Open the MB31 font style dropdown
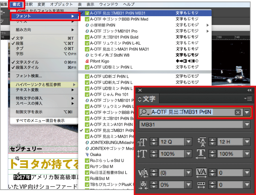 click(247, 125)
